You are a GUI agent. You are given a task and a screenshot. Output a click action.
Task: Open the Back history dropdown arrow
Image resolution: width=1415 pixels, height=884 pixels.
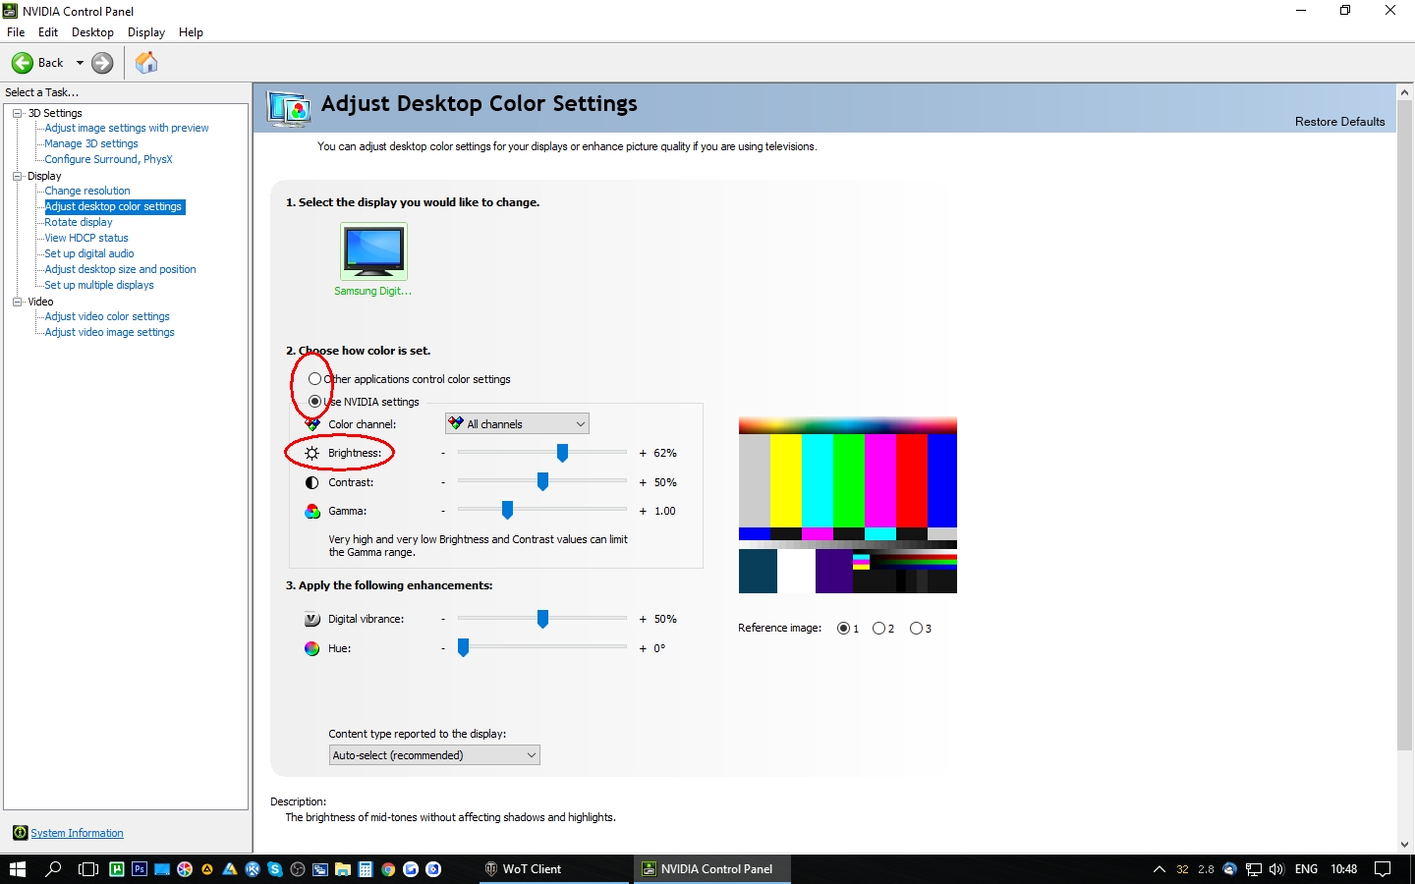coord(80,63)
